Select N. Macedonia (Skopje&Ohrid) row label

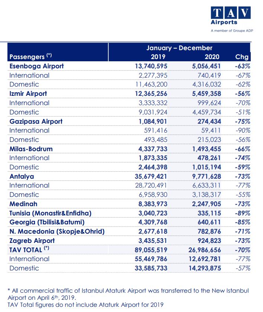57,231
